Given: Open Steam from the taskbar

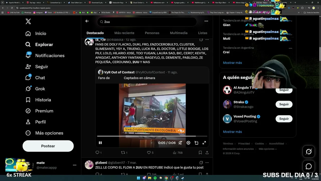Looking at the screenshot, I should [x=183, y=178].
